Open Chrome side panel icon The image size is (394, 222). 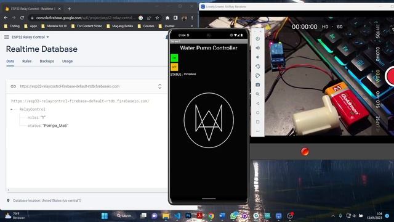pos(175,18)
